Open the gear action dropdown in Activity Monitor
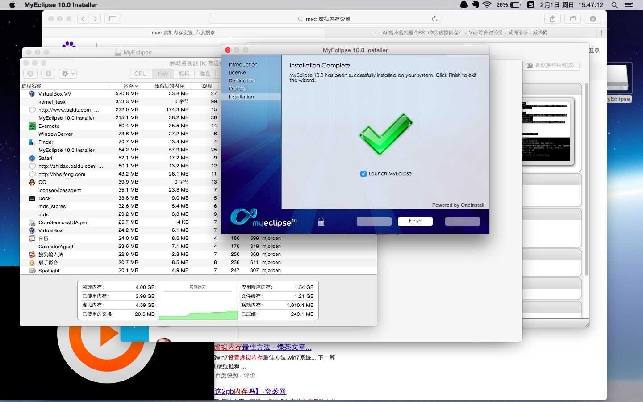The image size is (643, 402). click(68, 74)
